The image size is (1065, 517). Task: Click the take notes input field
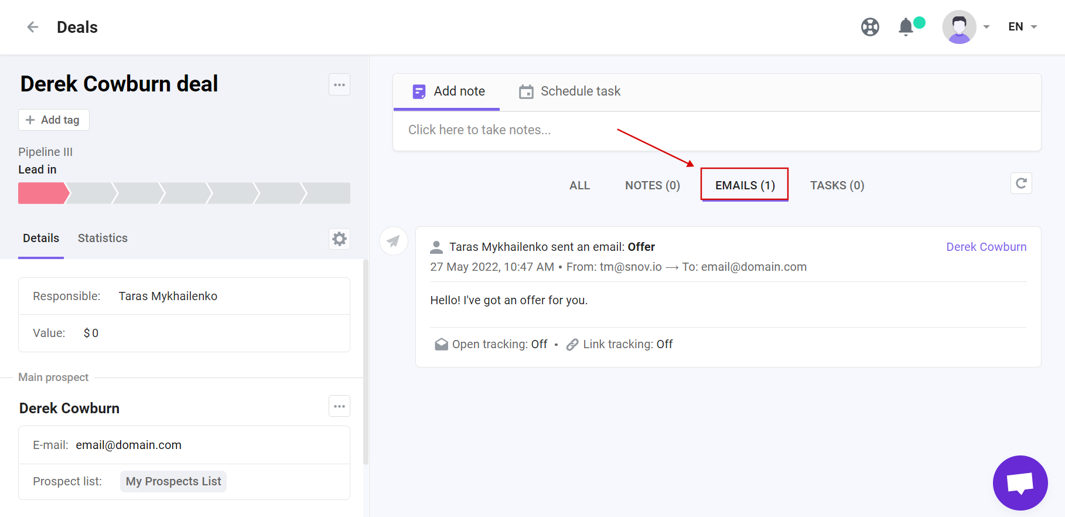[716, 130]
